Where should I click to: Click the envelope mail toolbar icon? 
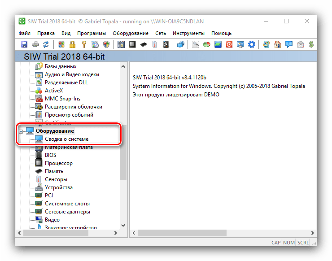coord(300,44)
